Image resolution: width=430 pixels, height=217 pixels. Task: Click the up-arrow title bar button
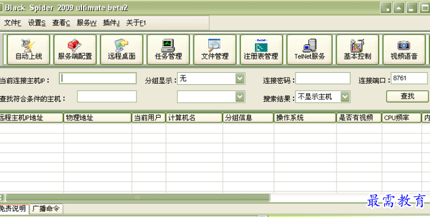[x=399, y=8]
